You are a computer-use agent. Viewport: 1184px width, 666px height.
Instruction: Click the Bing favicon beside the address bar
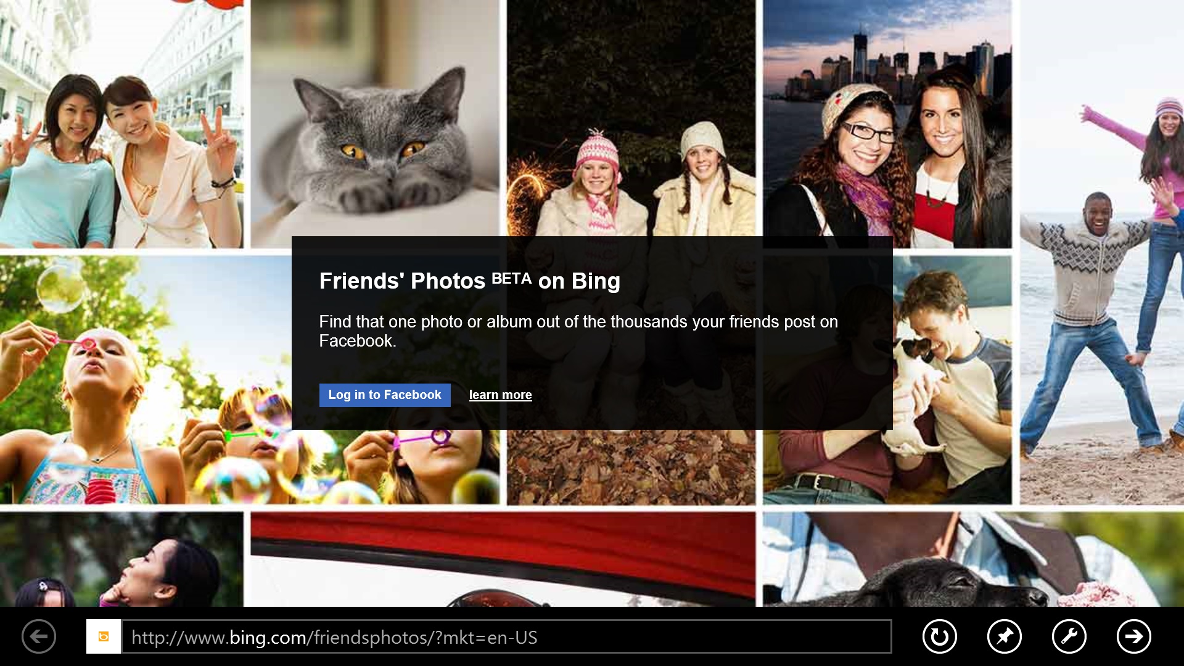click(104, 636)
